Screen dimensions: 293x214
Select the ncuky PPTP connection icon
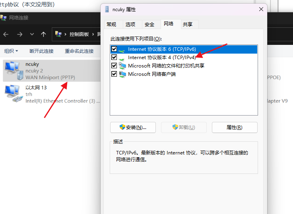14,71
